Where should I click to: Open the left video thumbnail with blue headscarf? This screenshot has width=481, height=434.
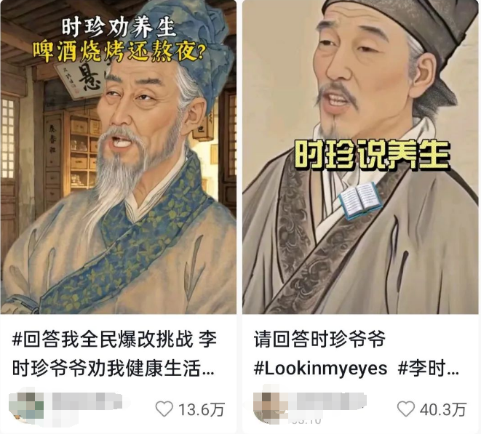119,157
